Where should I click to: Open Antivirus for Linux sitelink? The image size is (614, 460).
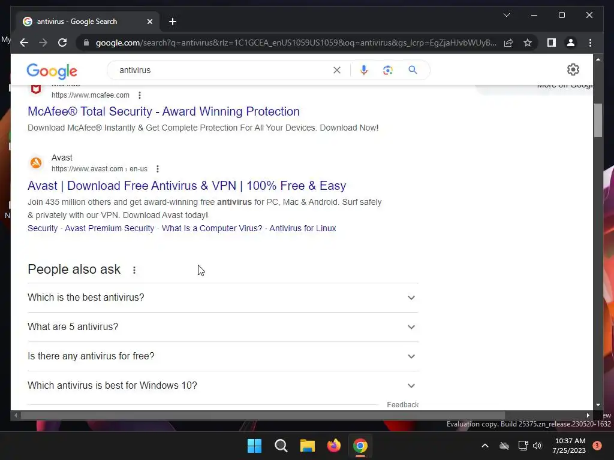click(x=303, y=228)
